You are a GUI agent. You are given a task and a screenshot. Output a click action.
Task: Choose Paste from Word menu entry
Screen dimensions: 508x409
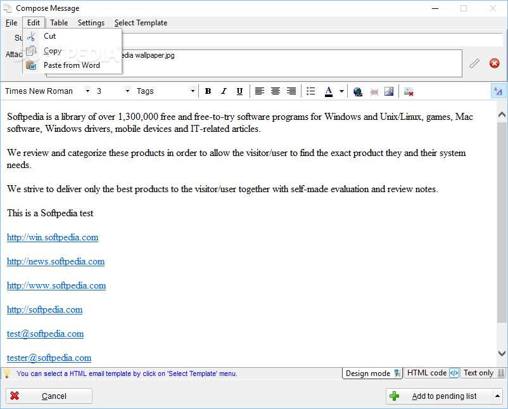[73, 65]
